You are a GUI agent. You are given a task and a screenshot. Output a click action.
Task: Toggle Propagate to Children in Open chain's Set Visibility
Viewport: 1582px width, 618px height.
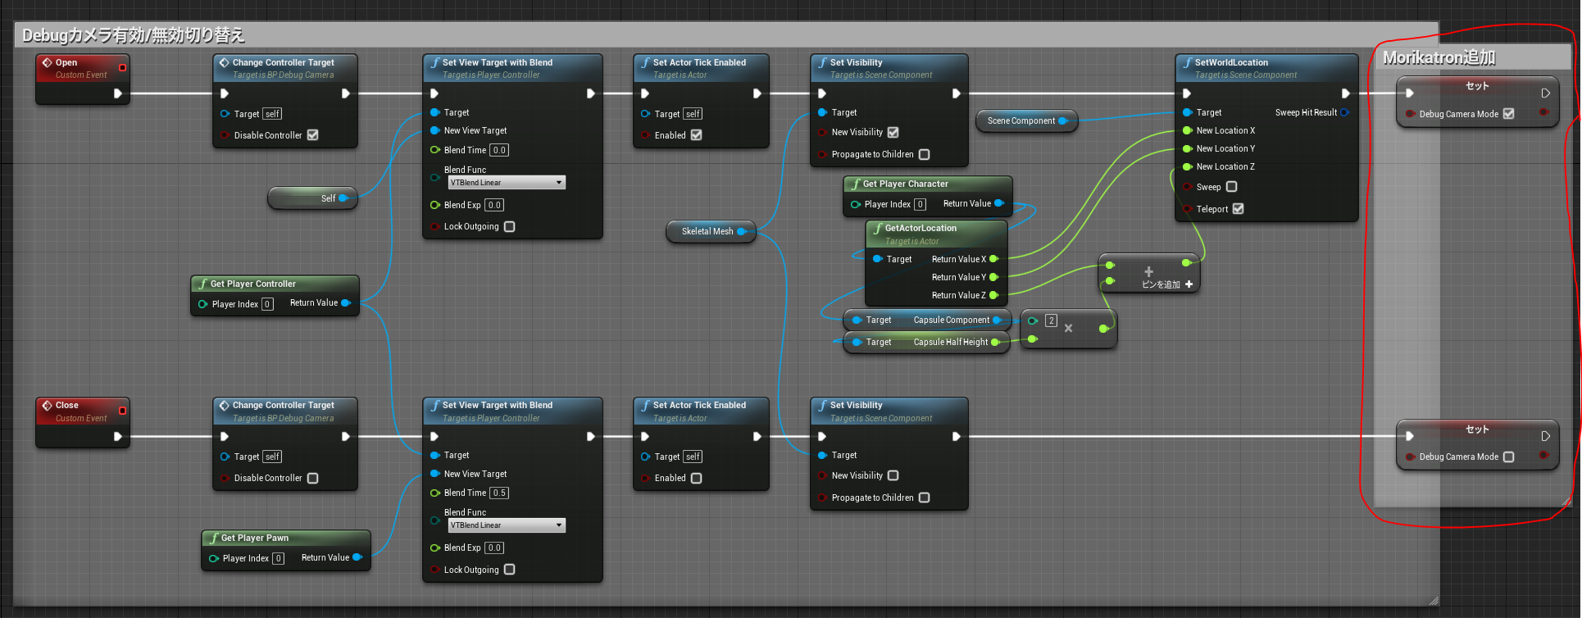924,154
